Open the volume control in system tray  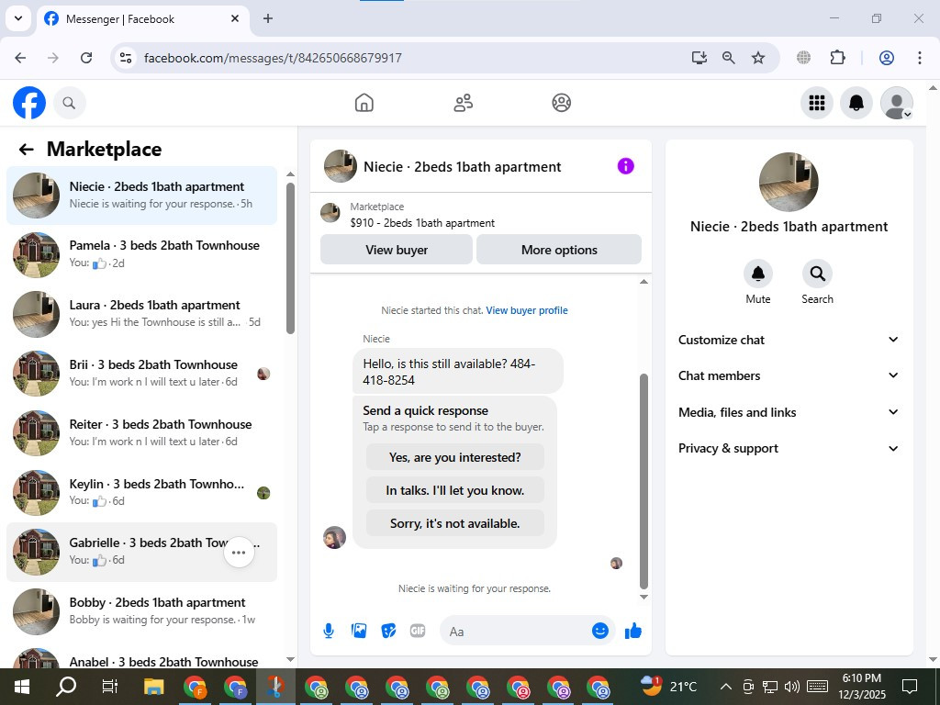point(792,687)
